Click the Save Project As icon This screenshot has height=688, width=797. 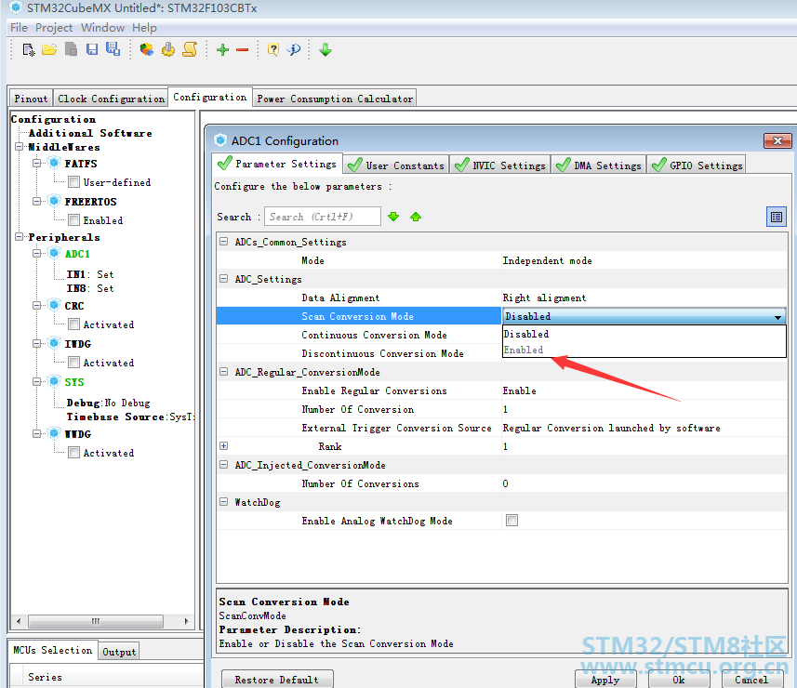(113, 48)
